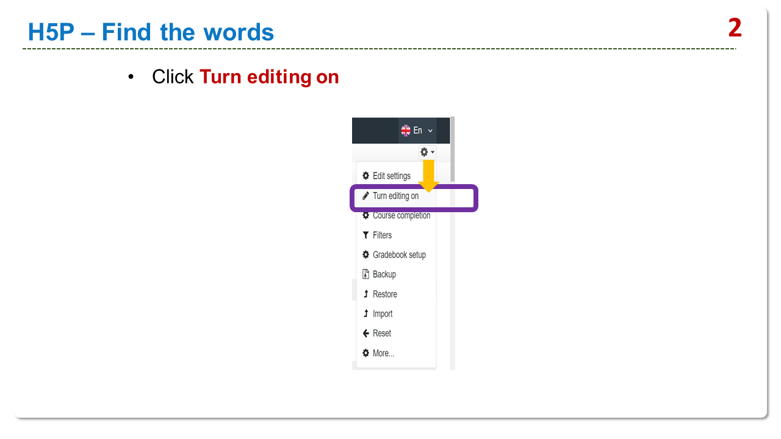Click the arrow icon beside Import

pyautogui.click(x=365, y=313)
